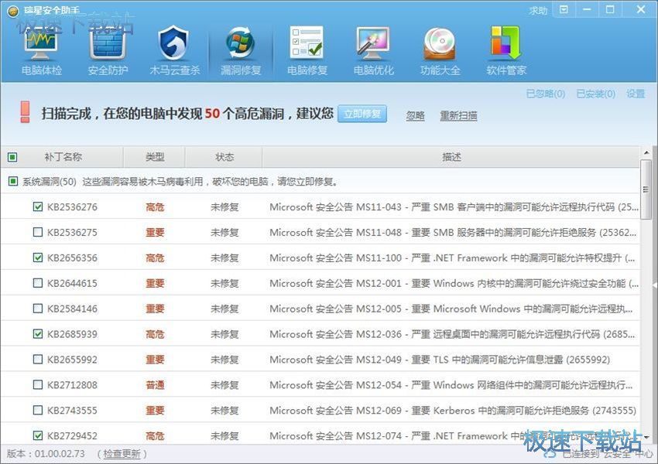The height and width of the screenshot is (464, 658).
Task: Uncheck the KB2729452 patch checkbox
Action: (x=38, y=435)
